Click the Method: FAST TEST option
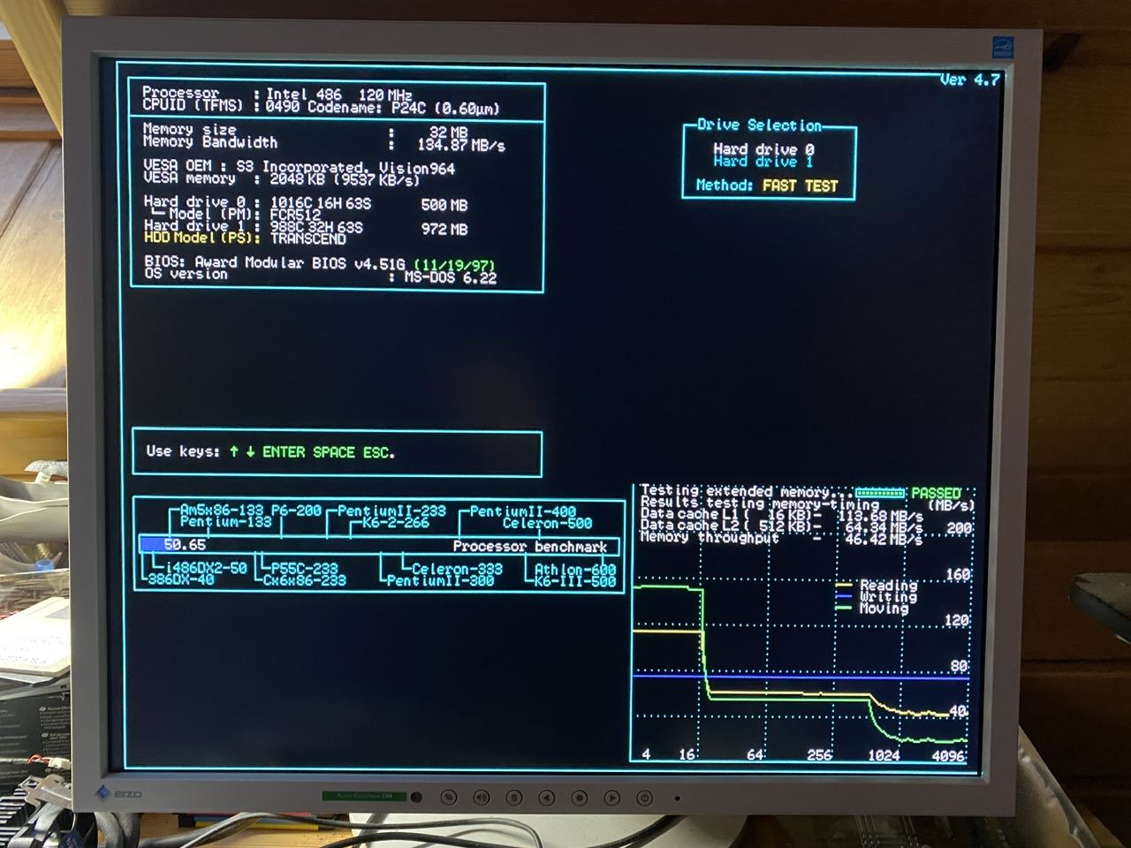Screen dimensions: 1131x848 pos(766,185)
